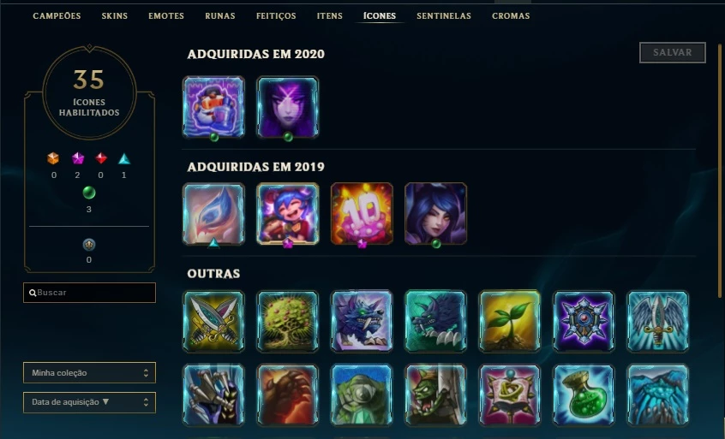Select the Ahri fox-girl icon from 2019
The image size is (725, 439).
click(x=435, y=213)
